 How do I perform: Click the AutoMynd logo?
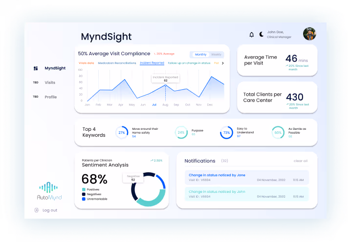coord(49,191)
